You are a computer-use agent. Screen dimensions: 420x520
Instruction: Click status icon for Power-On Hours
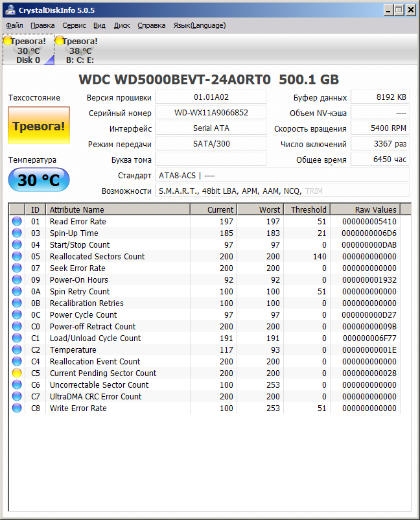pyautogui.click(x=17, y=279)
